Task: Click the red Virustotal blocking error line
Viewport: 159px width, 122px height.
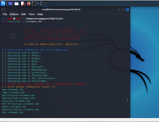Action: coord(44,84)
